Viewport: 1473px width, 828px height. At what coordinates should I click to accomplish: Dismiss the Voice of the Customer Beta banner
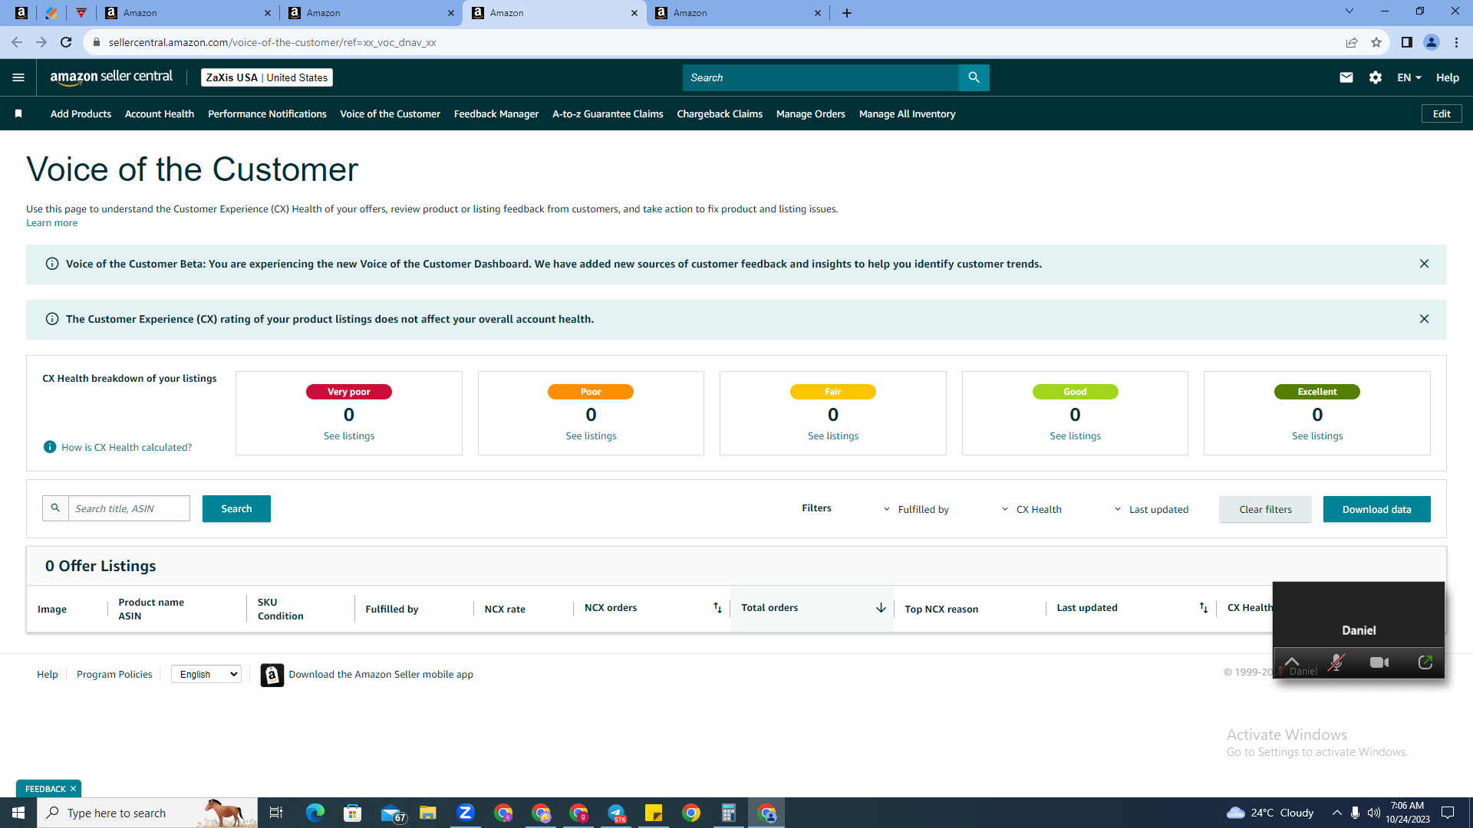click(1424, 264)
